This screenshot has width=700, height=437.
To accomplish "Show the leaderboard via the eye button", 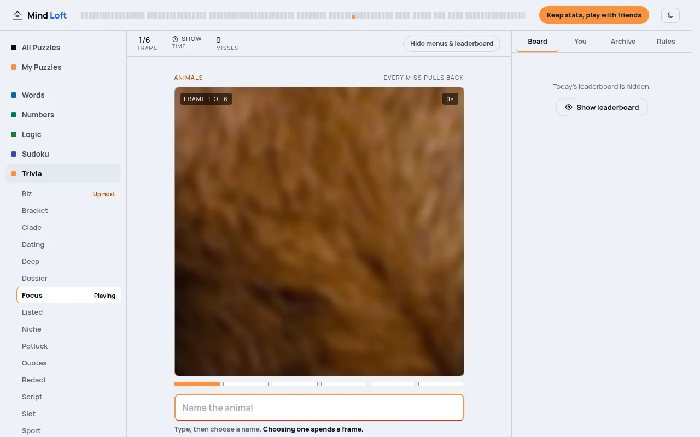I will (x=602, y=107).
